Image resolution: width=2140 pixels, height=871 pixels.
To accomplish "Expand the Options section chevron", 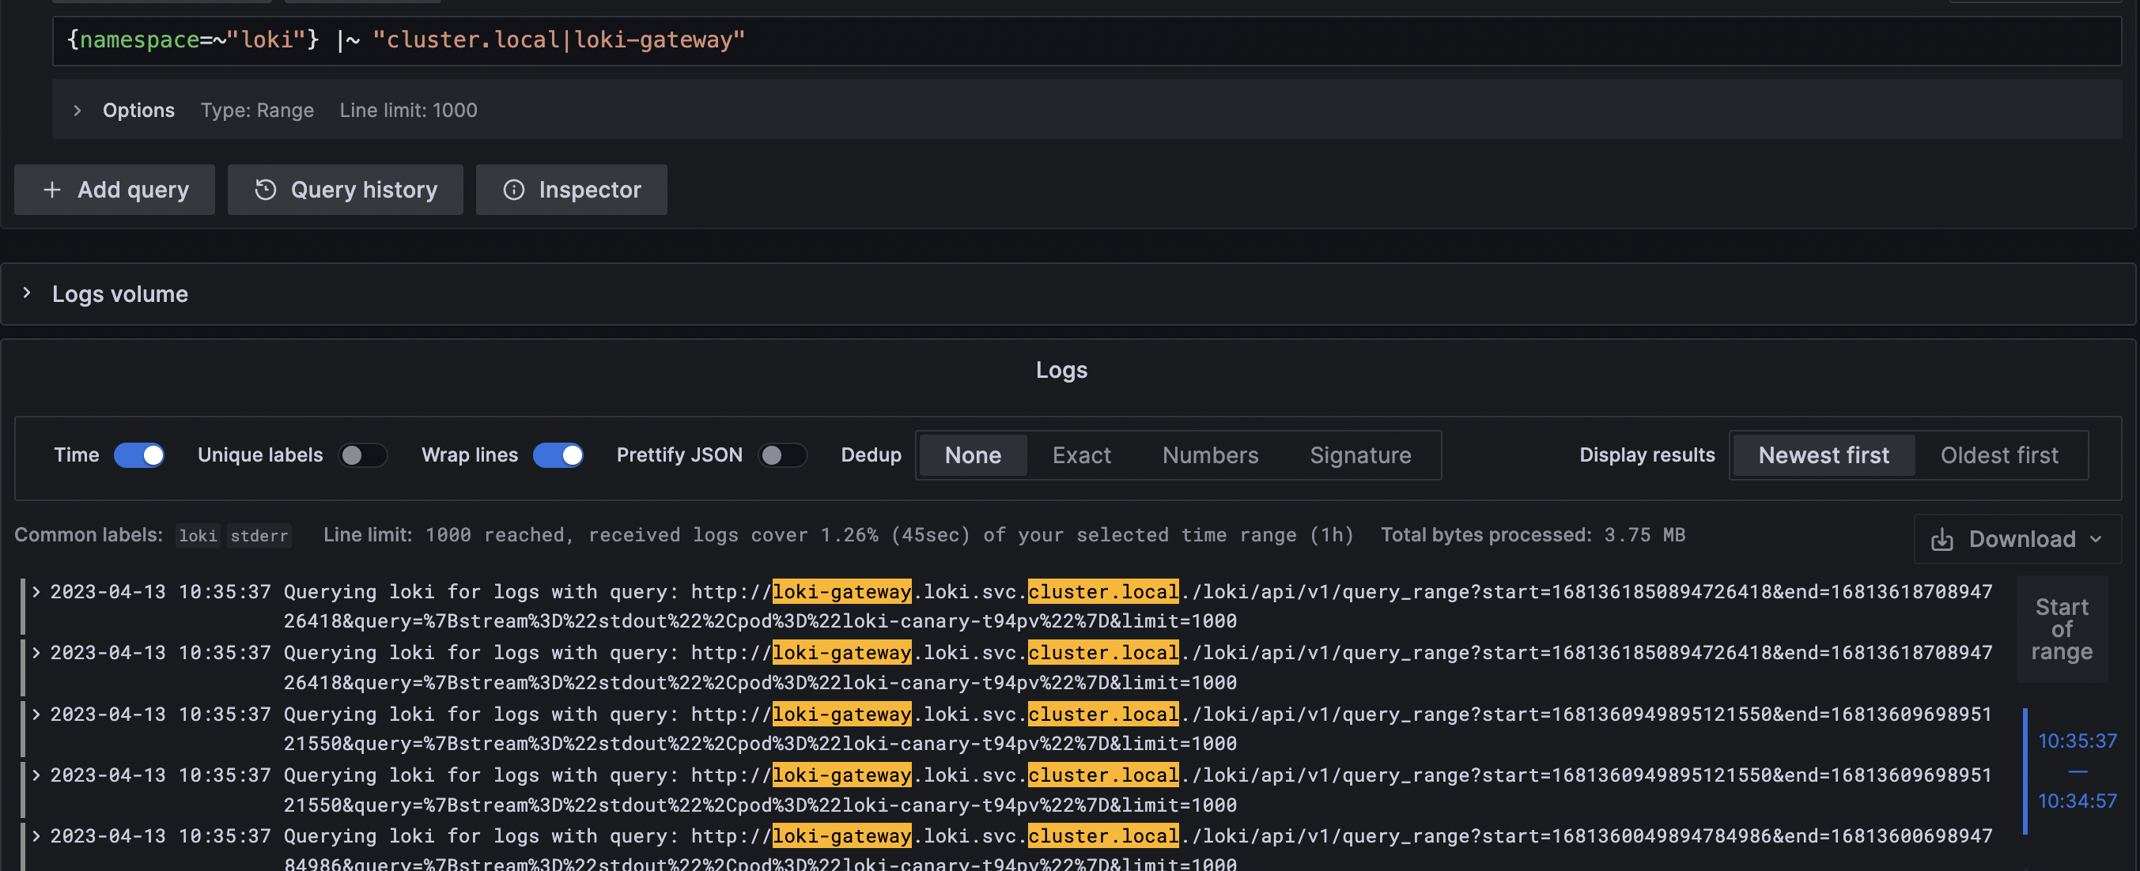I will 77,111.
